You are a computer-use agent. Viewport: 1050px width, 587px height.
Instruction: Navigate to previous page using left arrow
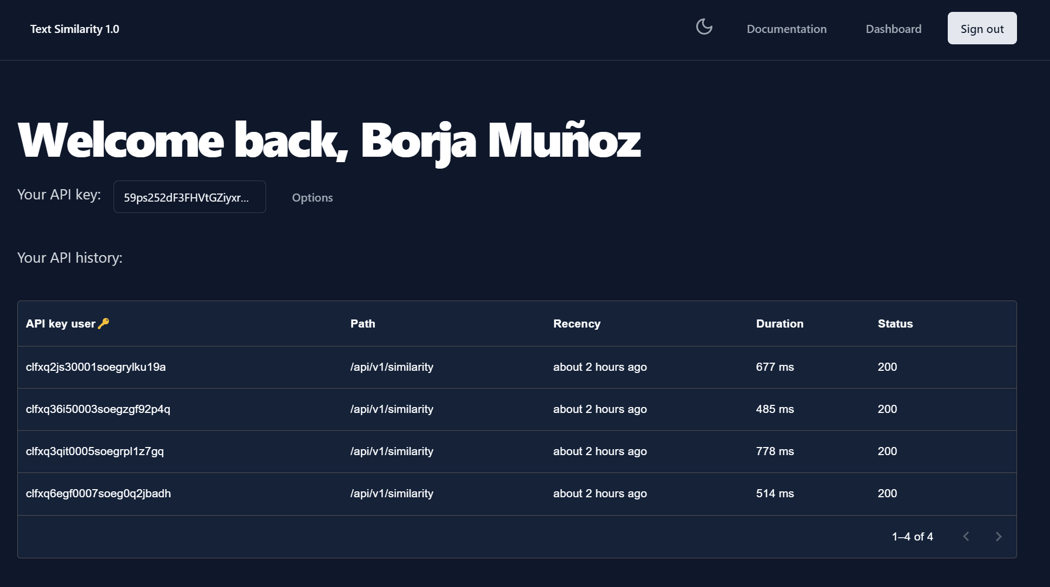point(966,536)
